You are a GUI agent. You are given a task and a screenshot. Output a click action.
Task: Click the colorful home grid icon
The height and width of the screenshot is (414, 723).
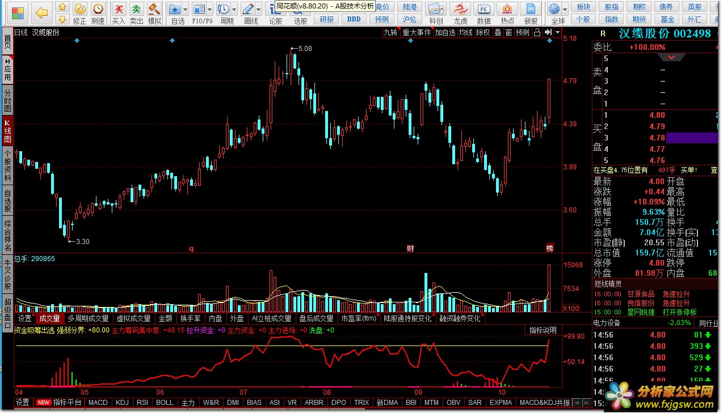(18, 12)
